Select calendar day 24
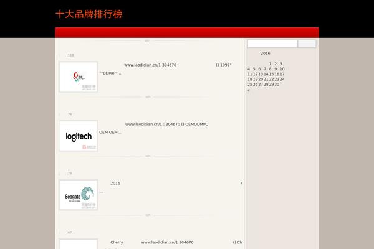Viewport: 374px width, 249px height. (282, 79)
